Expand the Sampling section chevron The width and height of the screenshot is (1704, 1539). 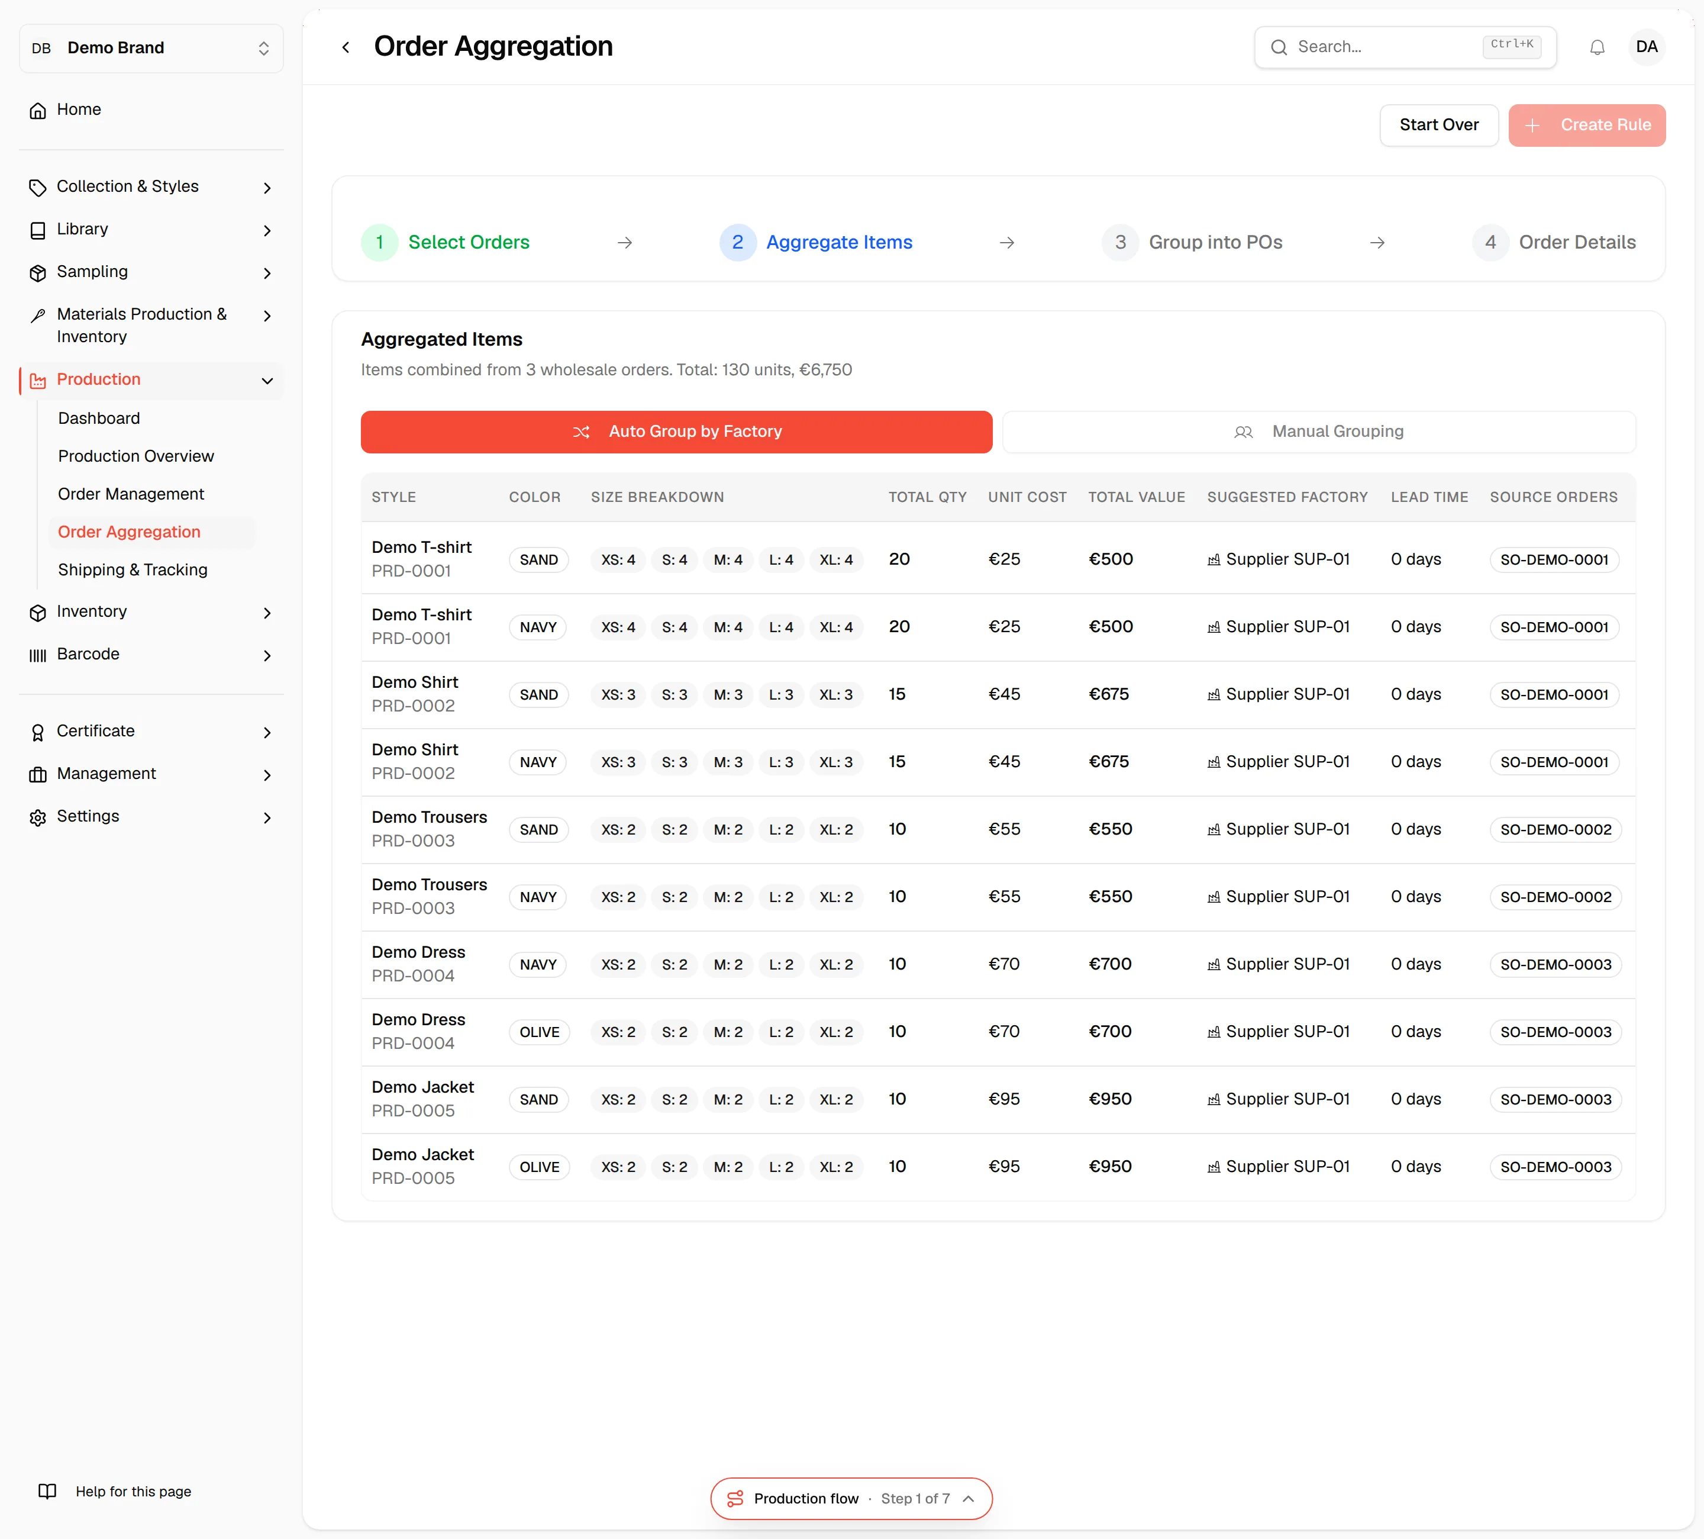click(267, 273)
